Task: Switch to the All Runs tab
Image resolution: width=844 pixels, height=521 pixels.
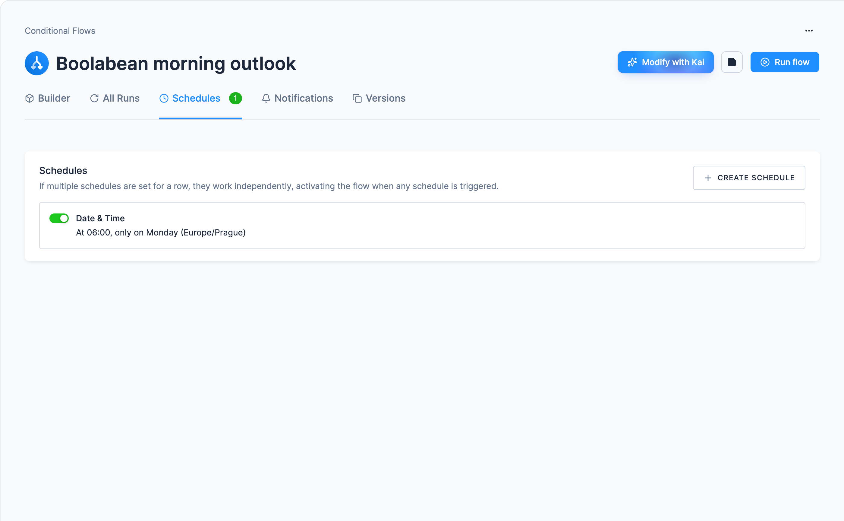Action: pos(115,98)
